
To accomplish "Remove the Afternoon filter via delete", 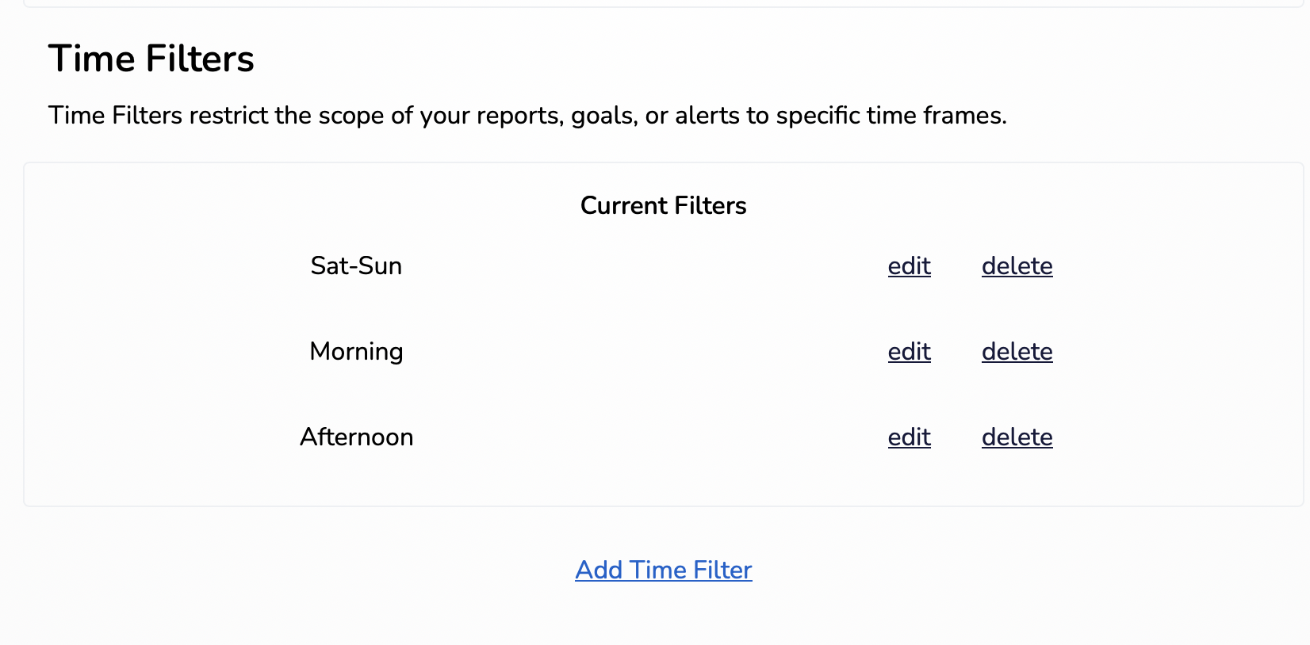I will point(1017,437).
